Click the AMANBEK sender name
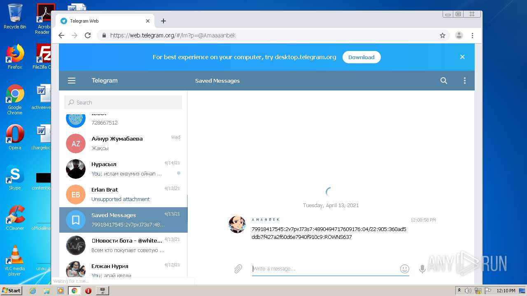This screenshot has width=527, height=296. point(266,220)
